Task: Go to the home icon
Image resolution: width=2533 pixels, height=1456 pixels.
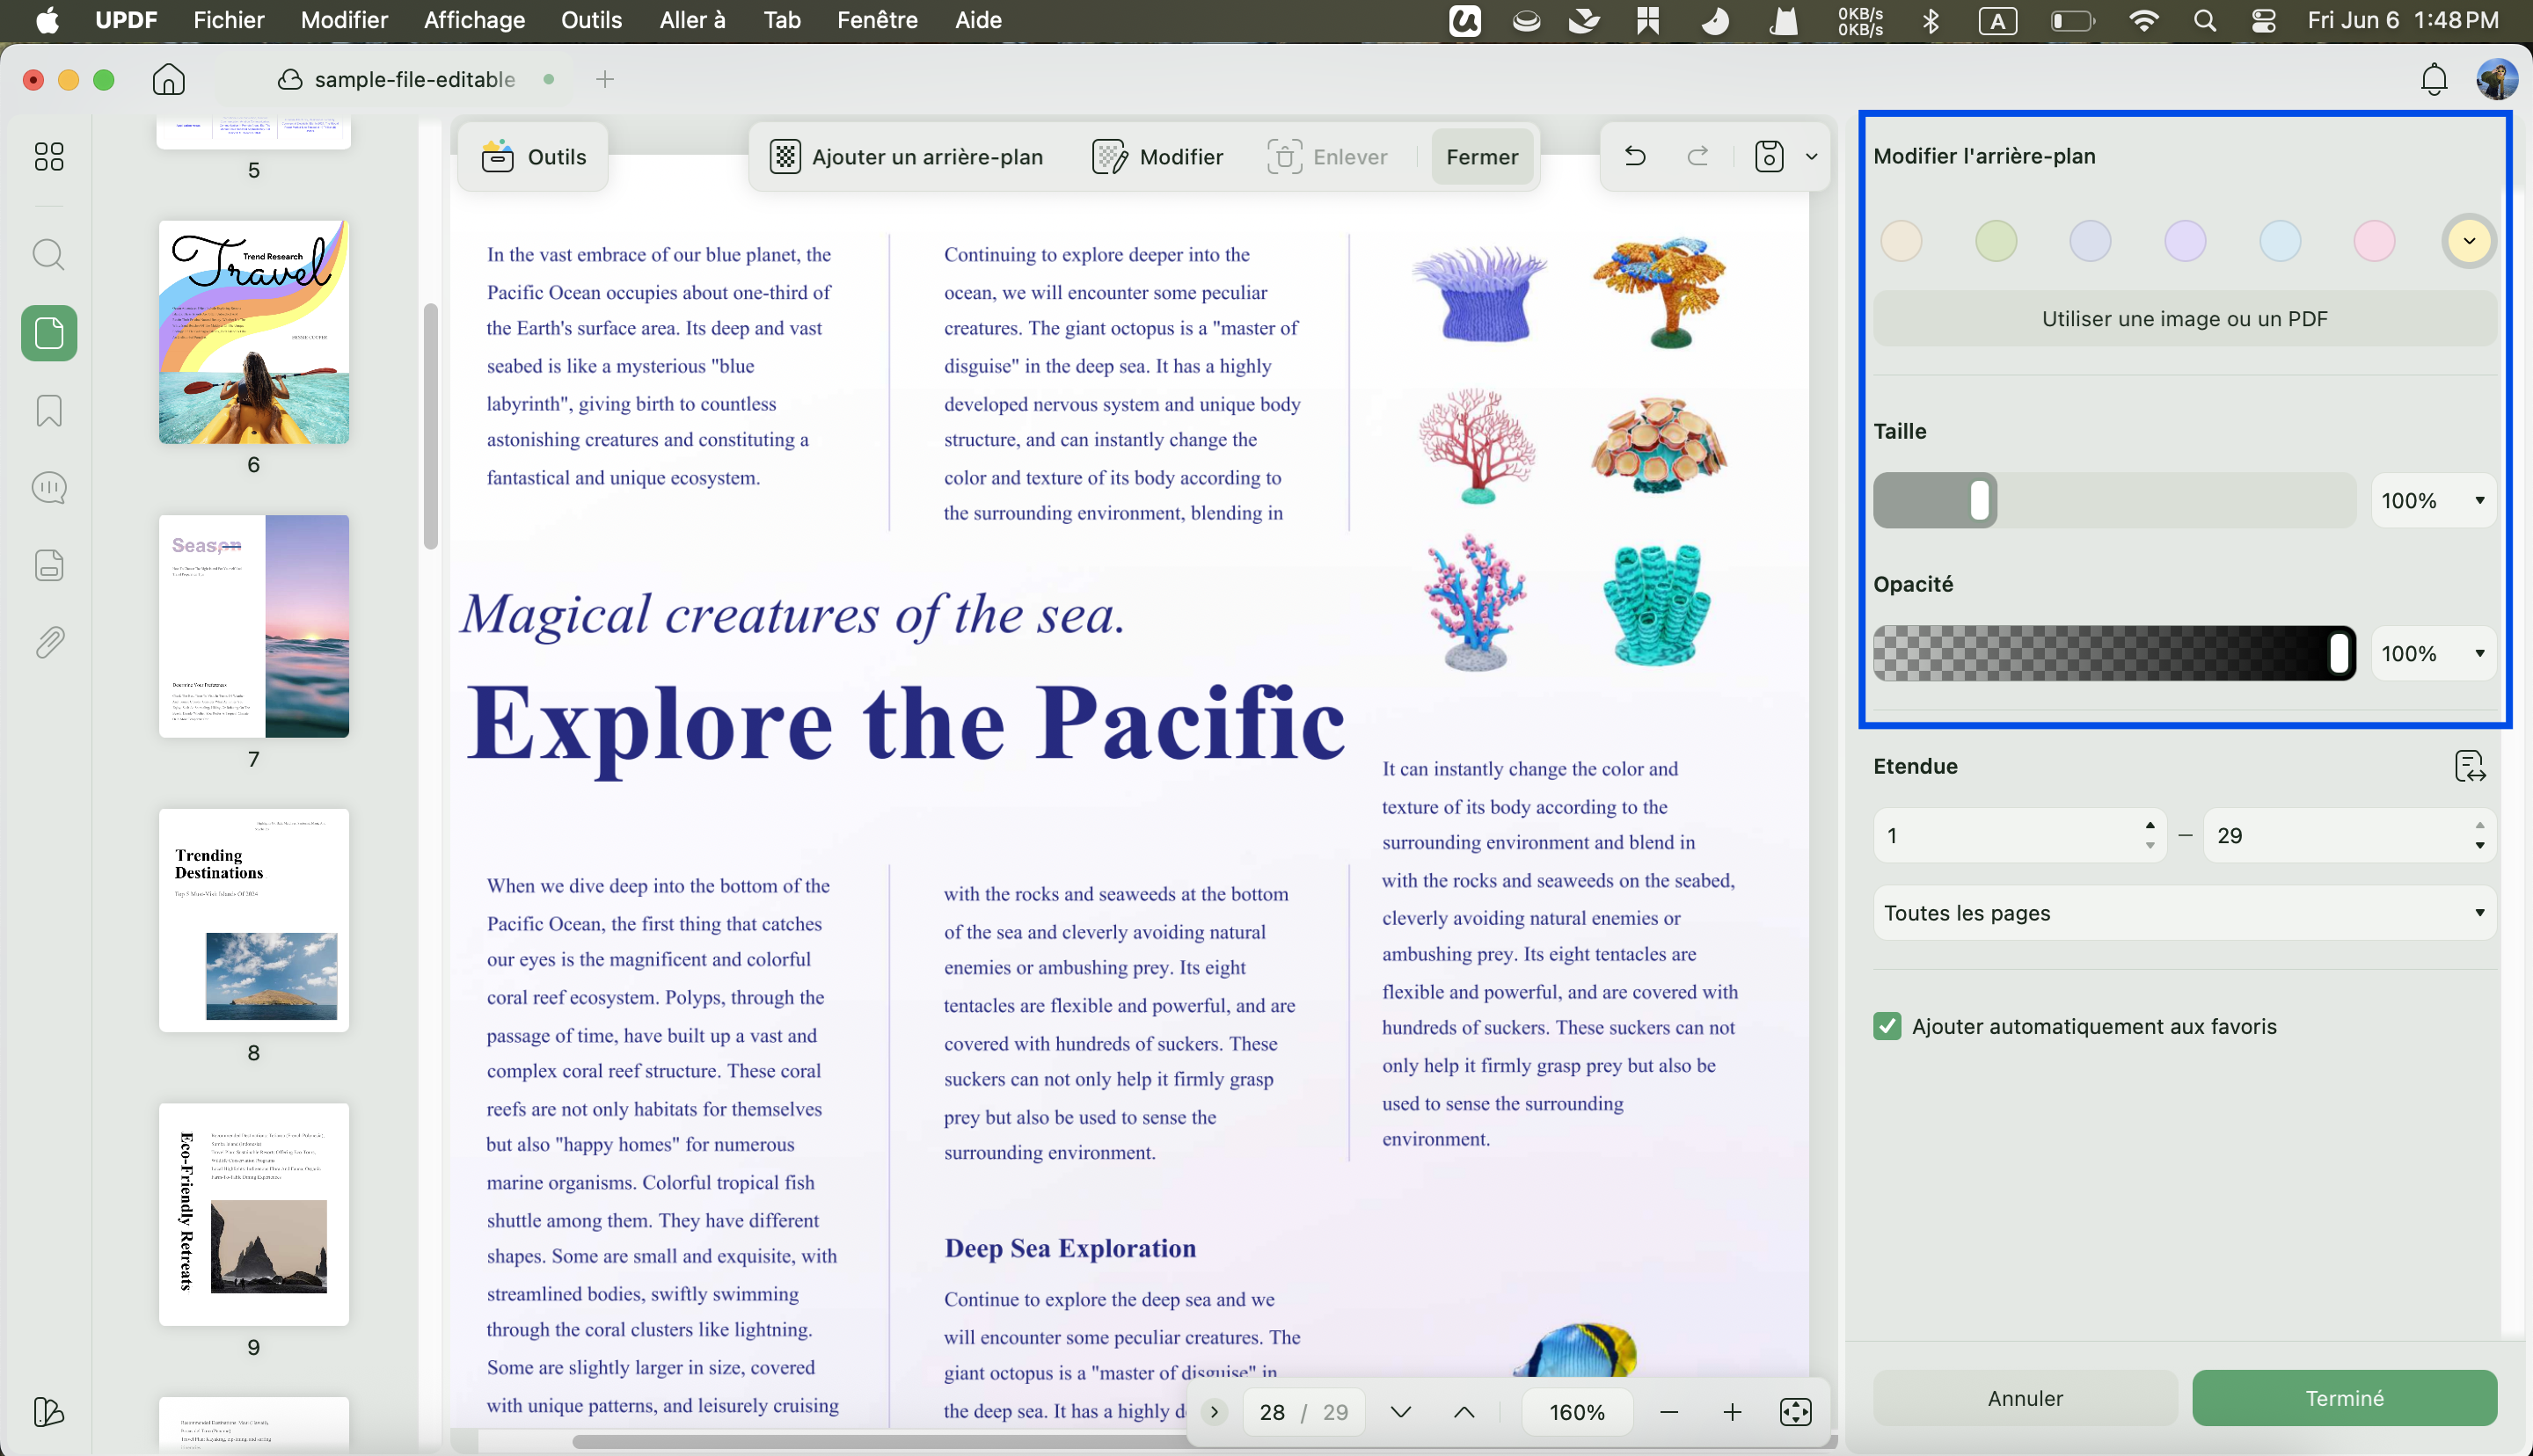Action: (169, 79)
